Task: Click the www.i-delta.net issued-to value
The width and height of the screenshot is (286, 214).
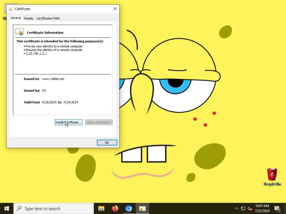Action: 53,79
